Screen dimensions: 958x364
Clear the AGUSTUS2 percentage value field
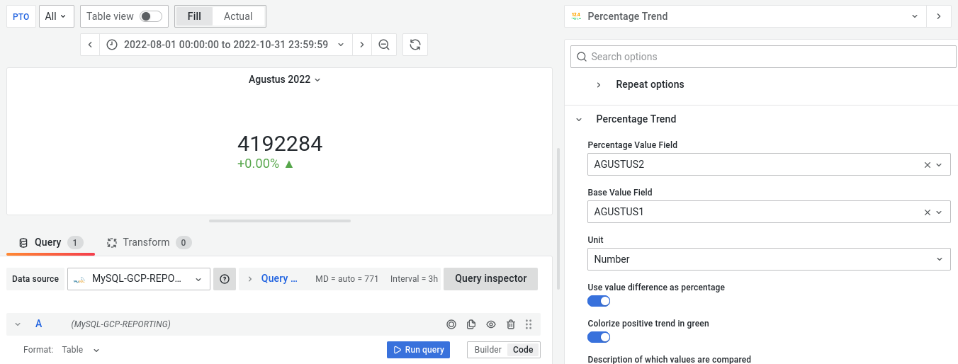point(928,164)
